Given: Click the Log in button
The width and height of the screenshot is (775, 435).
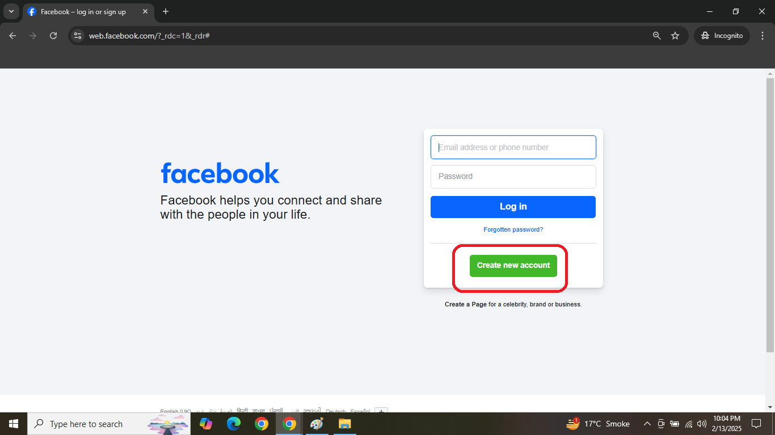Looking at the screenshot, I should coord(513,207).
